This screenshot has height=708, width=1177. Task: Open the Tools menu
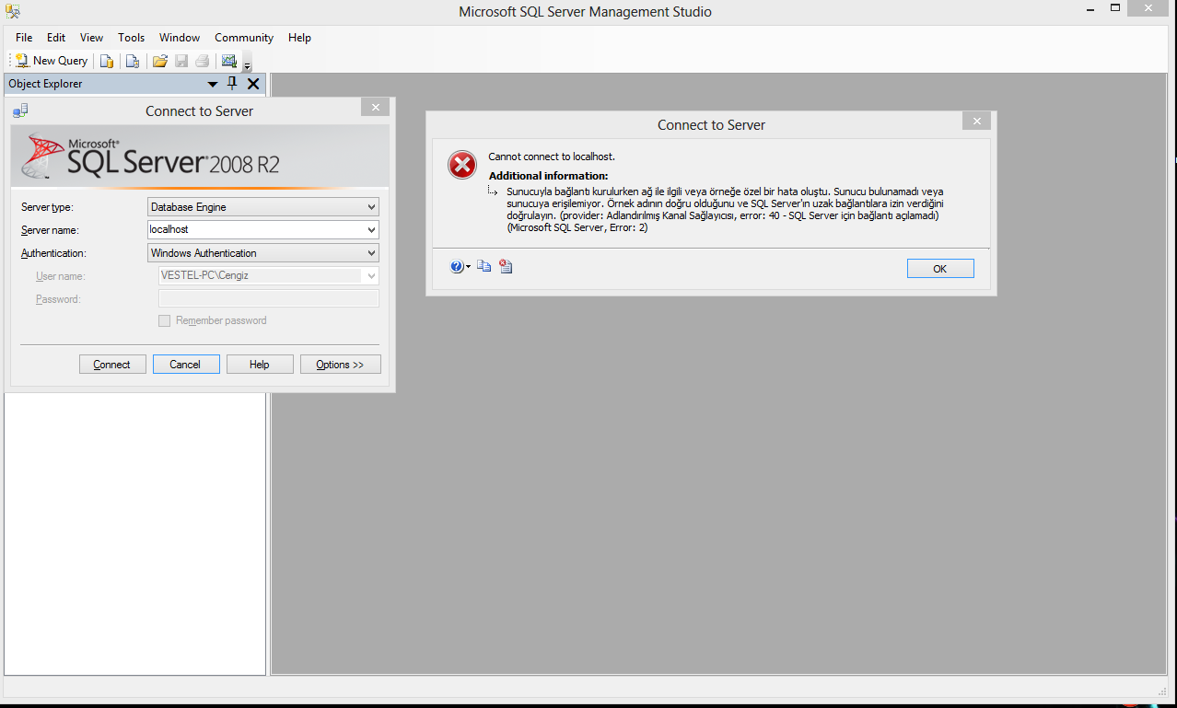(x=132, y=38)
